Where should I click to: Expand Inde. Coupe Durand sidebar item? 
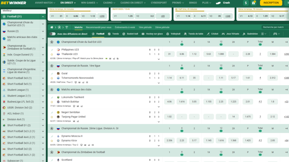(43, 55)
